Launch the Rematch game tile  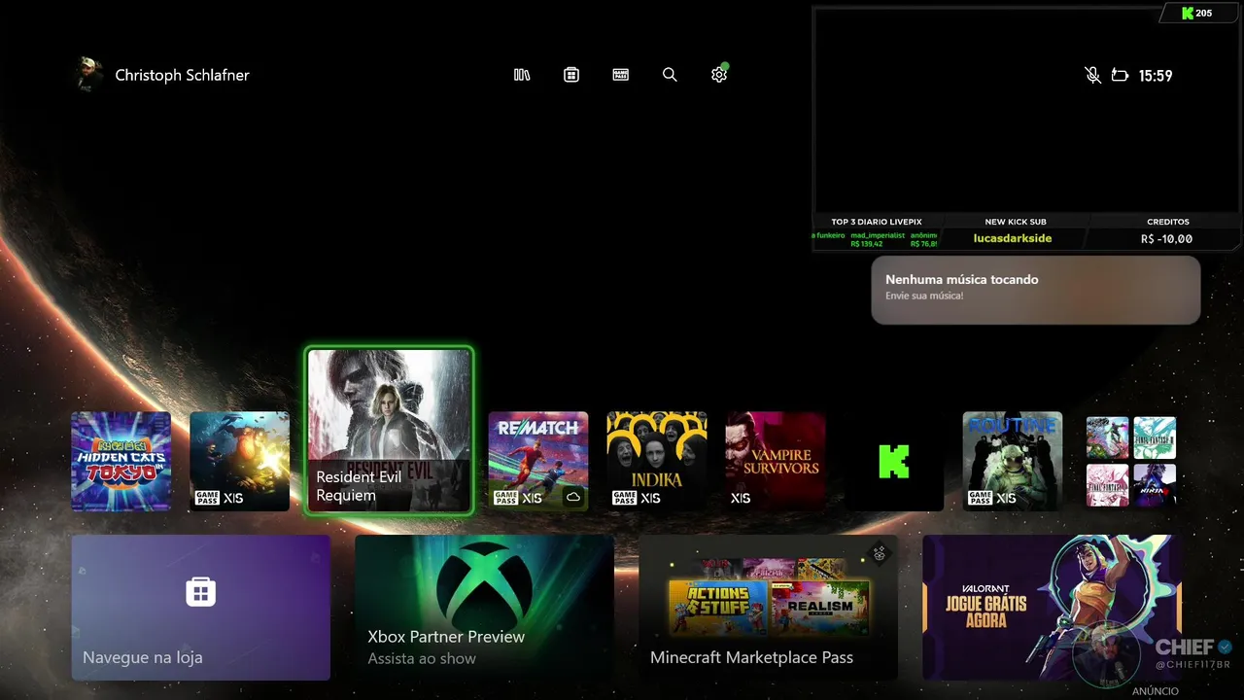coord(538,461)
